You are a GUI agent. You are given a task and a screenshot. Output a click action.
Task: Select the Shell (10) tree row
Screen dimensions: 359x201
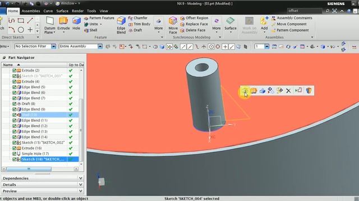pos(40,115)
